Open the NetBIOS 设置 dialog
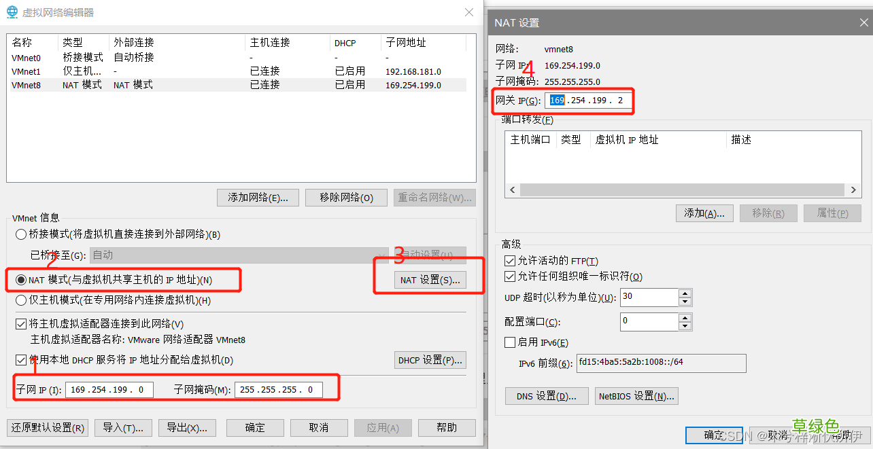The height and width of the screenshot is (449, 873). point(636,396)
